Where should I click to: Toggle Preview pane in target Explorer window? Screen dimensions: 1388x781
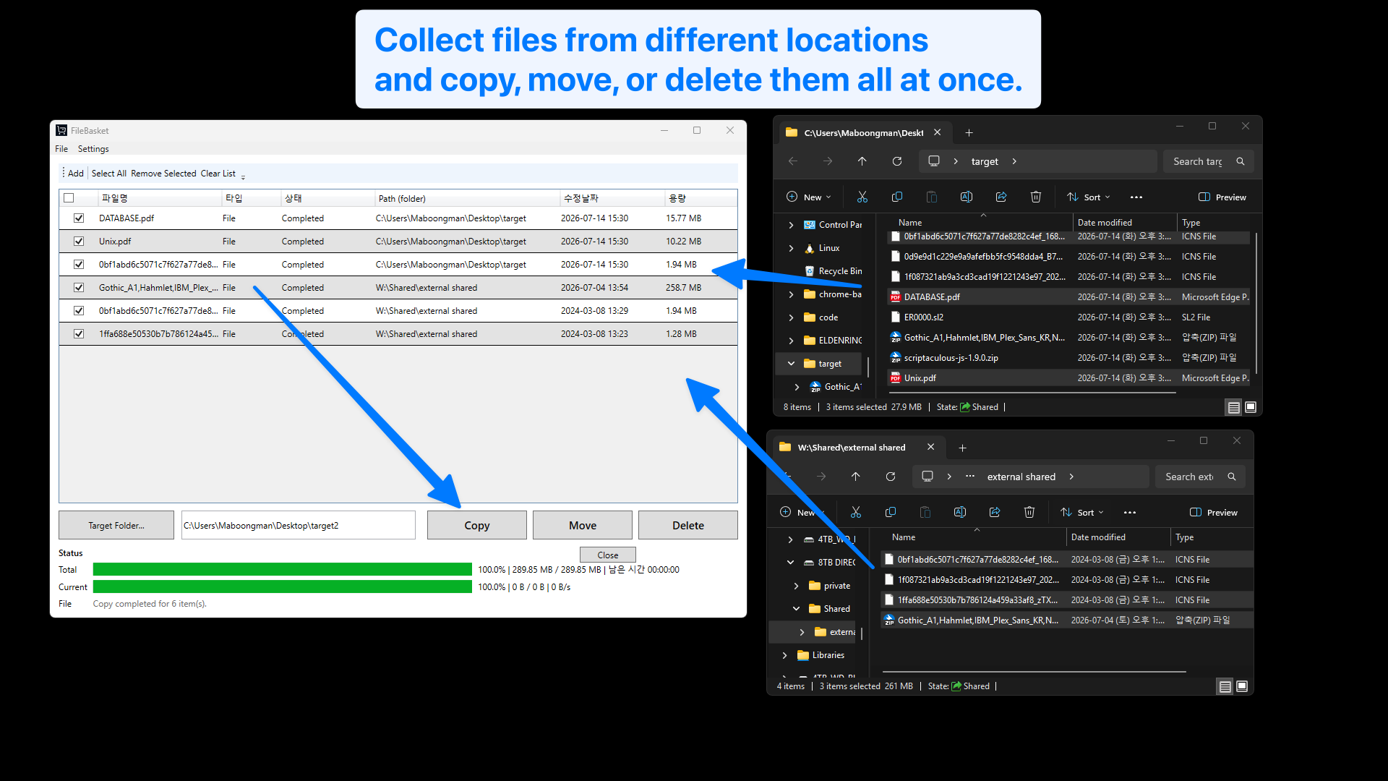point(1222,197)
